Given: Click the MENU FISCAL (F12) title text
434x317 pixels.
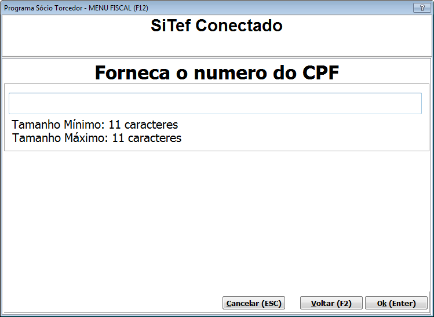Looking at the screenshot, I should (118, 8).
